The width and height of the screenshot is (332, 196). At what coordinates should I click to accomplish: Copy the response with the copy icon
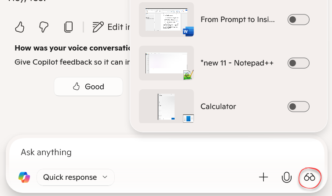click(x=68, y=27)
